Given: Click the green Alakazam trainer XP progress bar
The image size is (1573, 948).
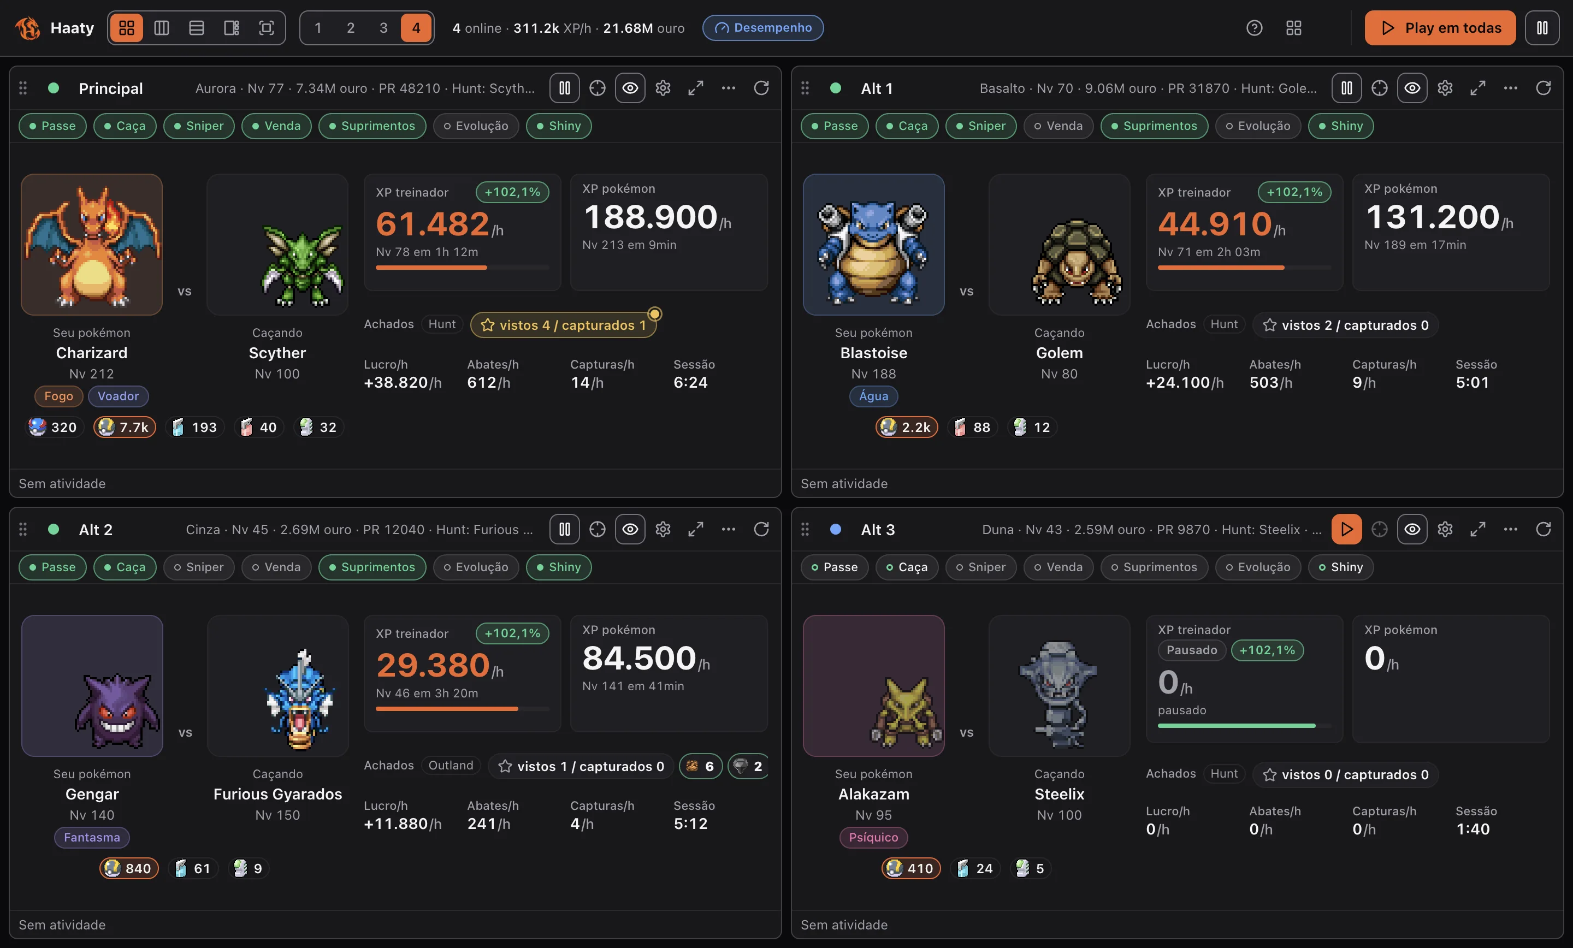Looking at the screenshot, I should click(x=1244, y=726).
